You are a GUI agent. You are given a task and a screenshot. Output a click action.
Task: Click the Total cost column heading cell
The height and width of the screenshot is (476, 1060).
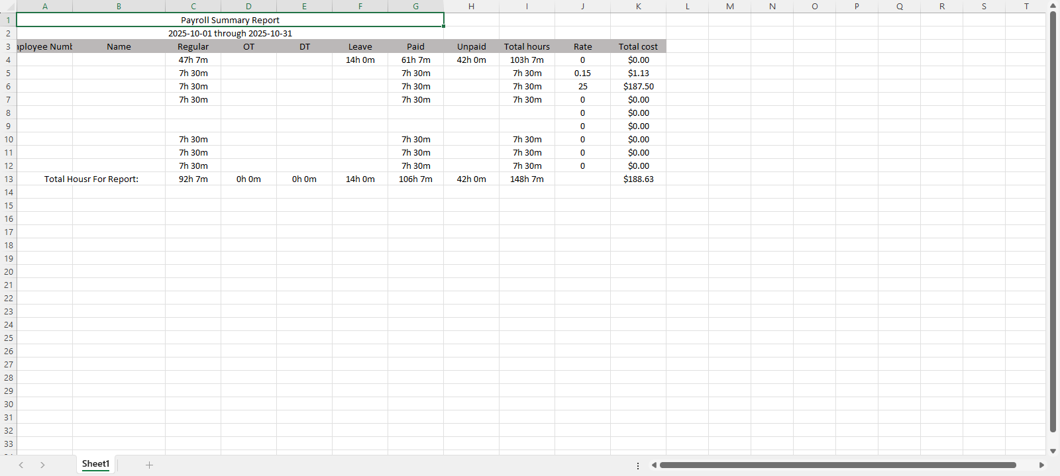pos(638,46)
